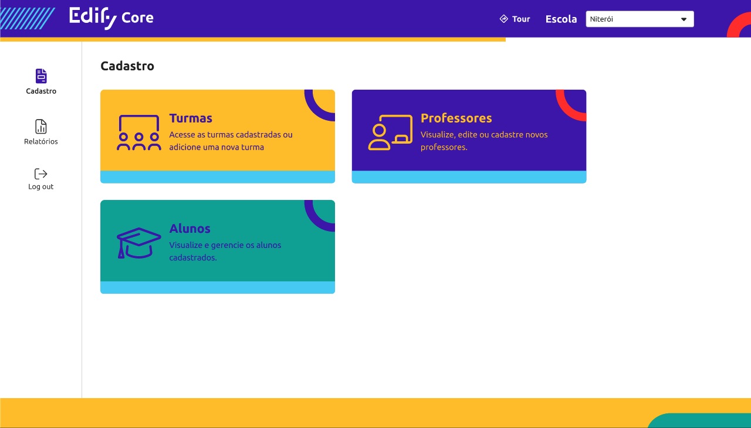Click the Alunos graduation cap icon
The image size is (751, 428).
tap(139, 243)
